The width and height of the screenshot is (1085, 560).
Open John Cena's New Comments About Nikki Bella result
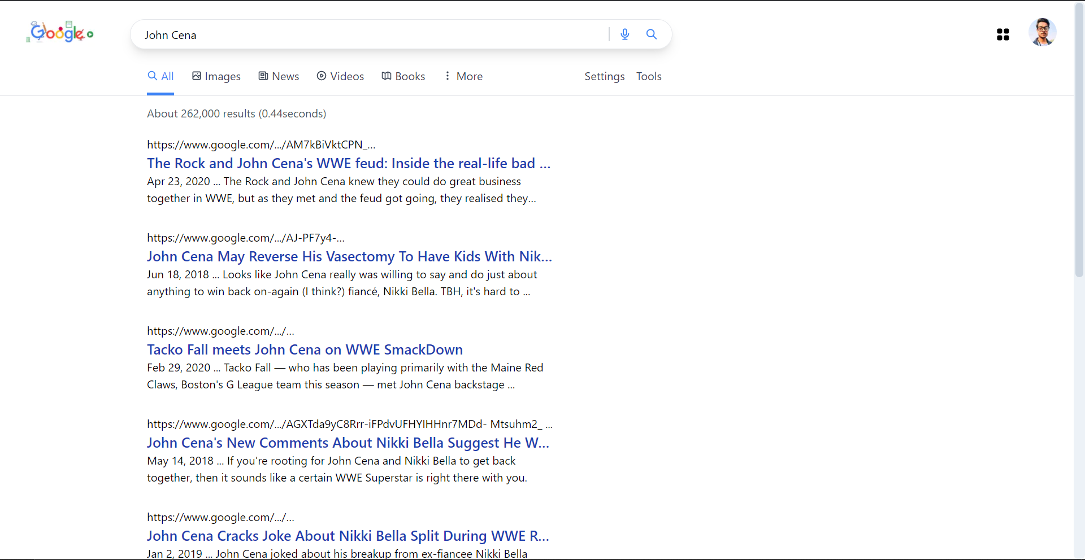tap(348, 443)
